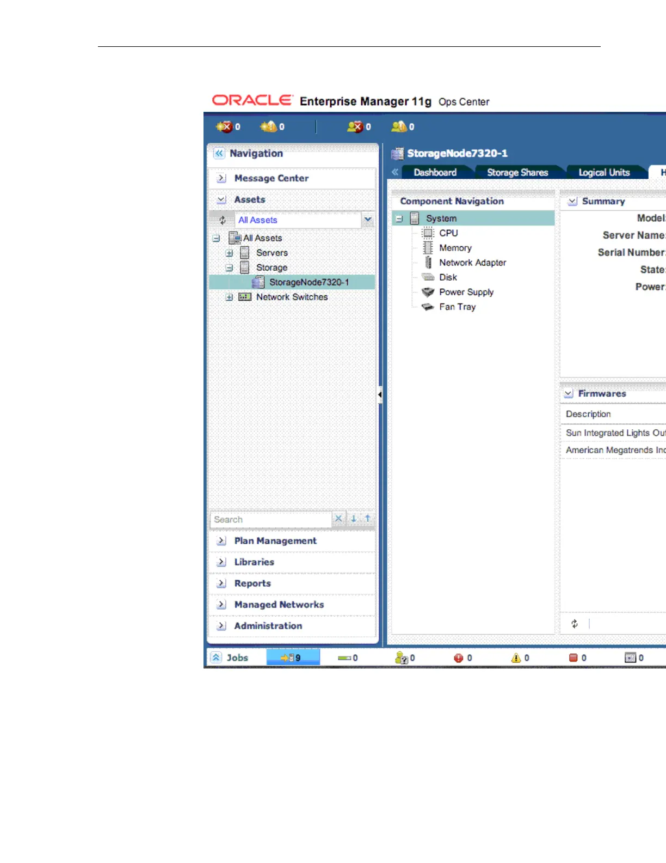
Task: Expand the Plan Management section
Action: point(221,541)
